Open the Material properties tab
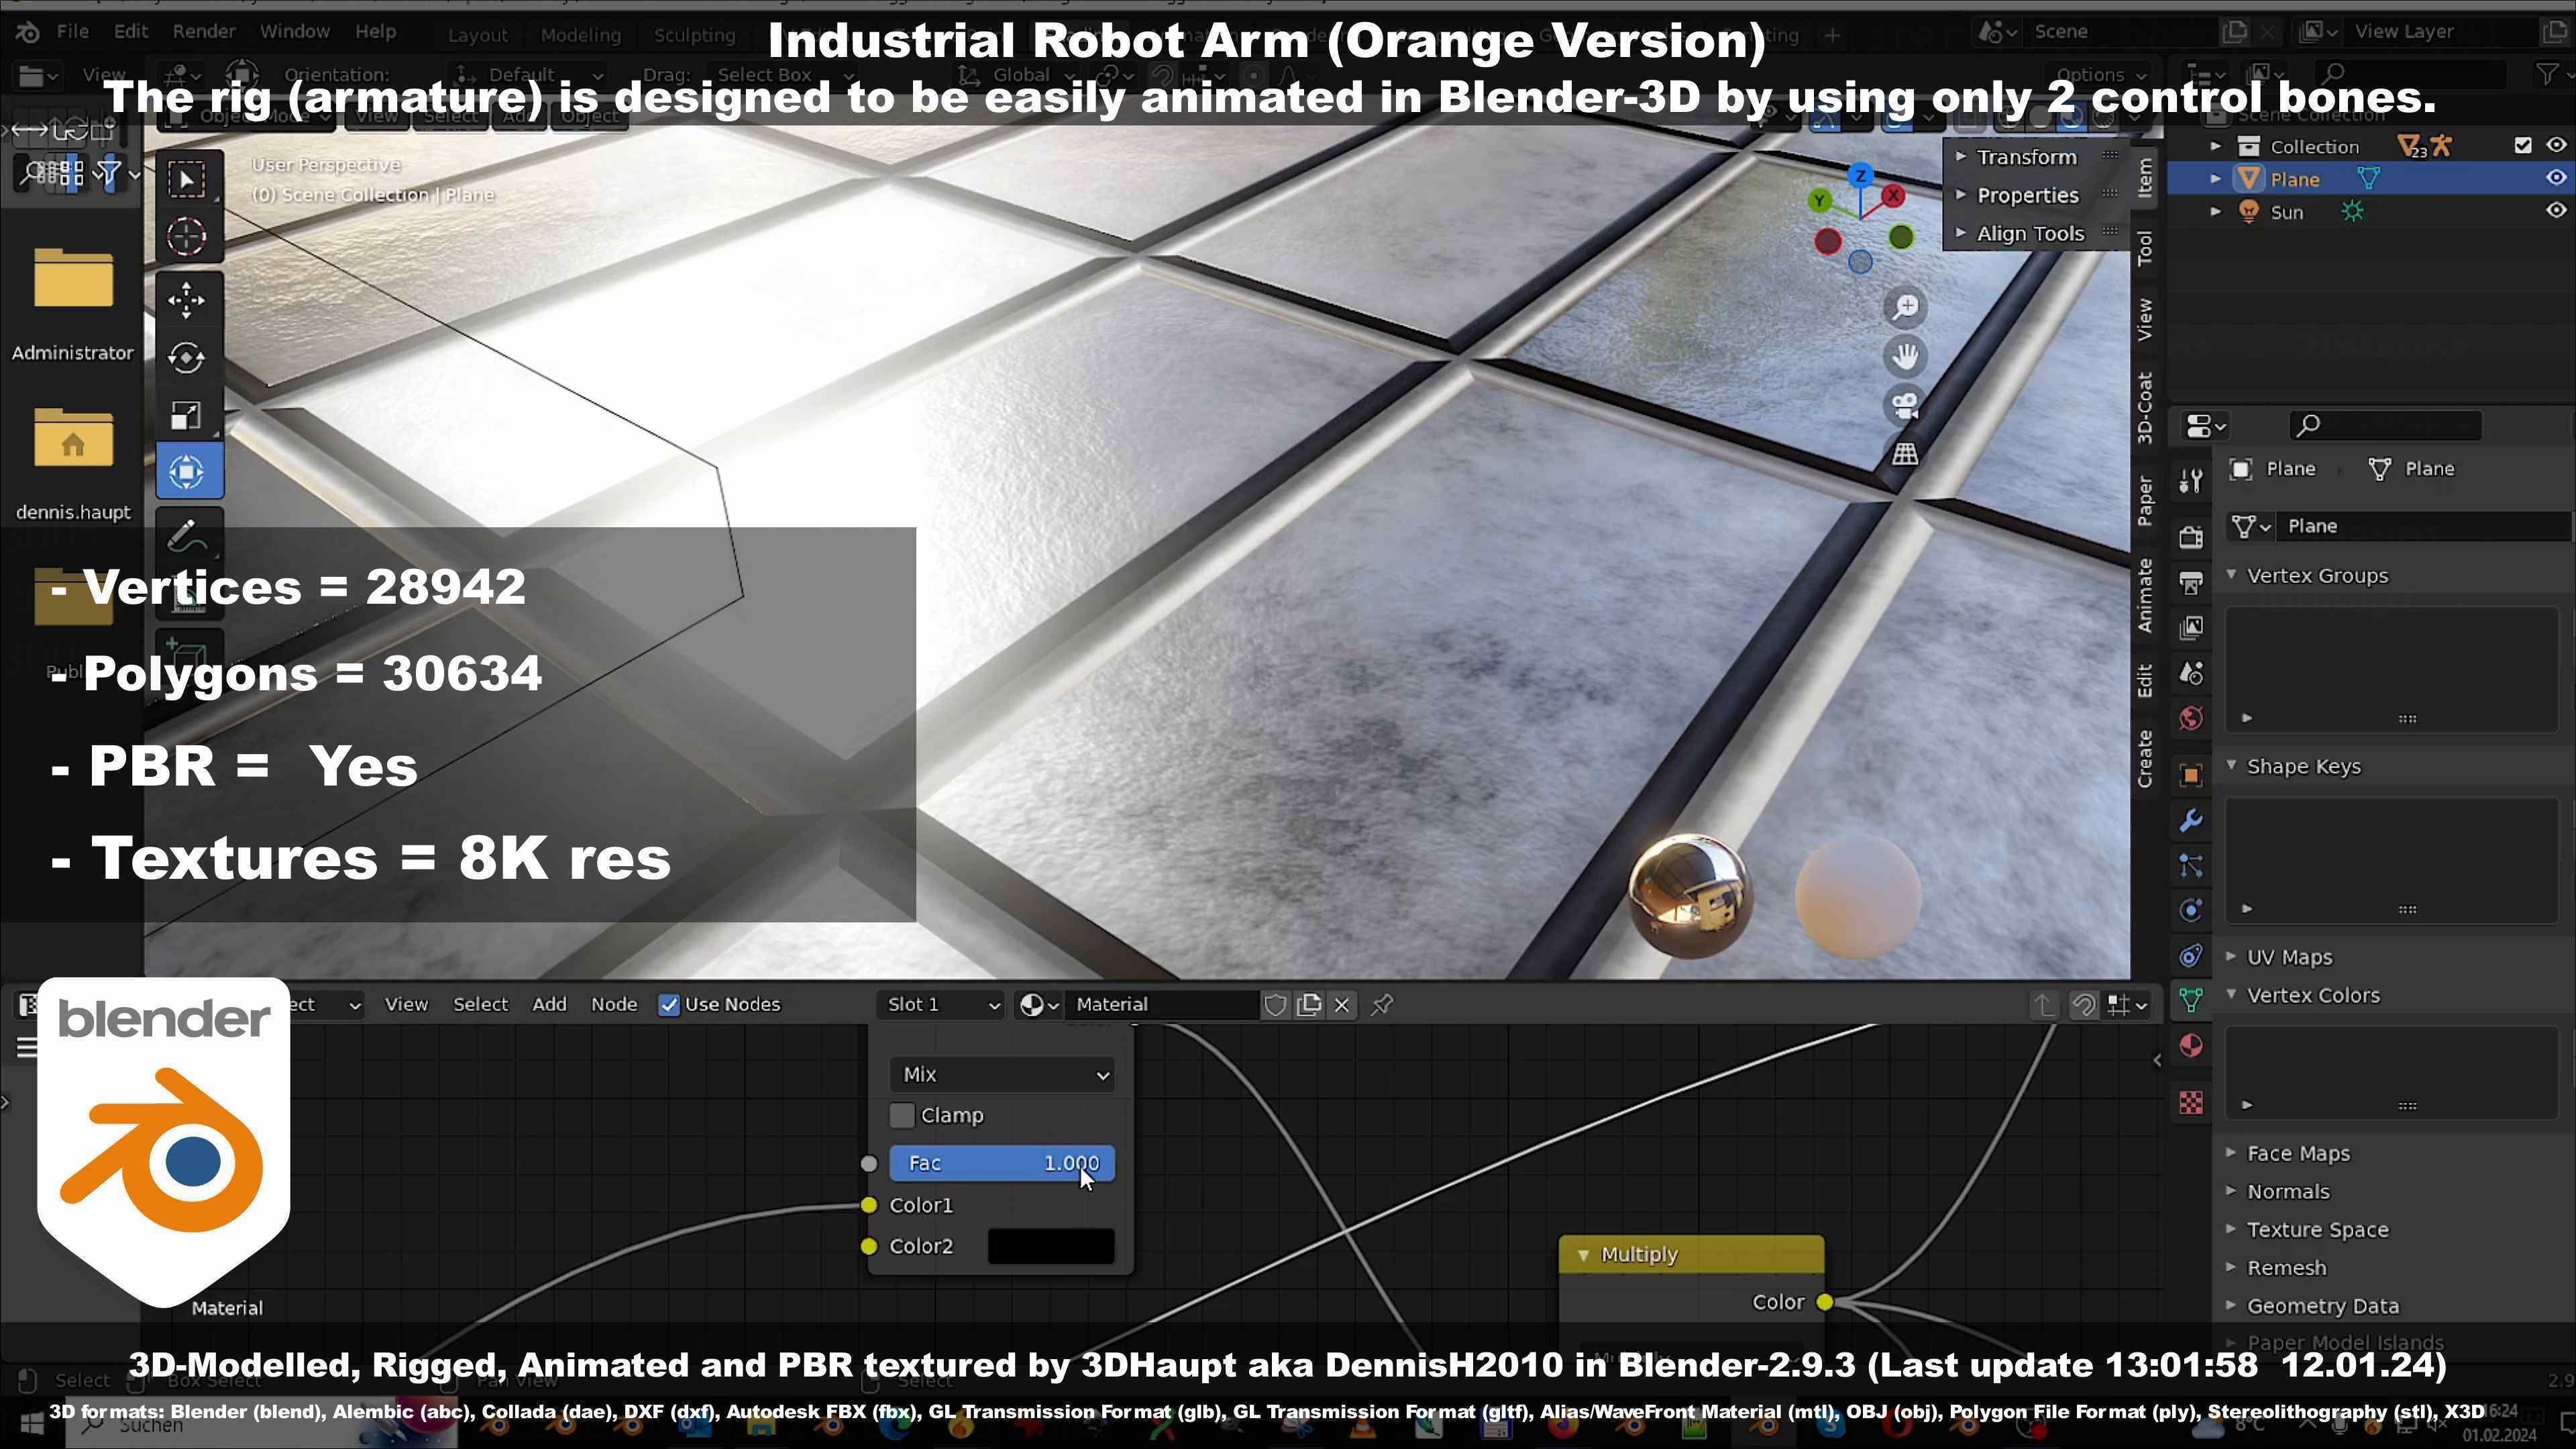 (x=2191, y=1046)
